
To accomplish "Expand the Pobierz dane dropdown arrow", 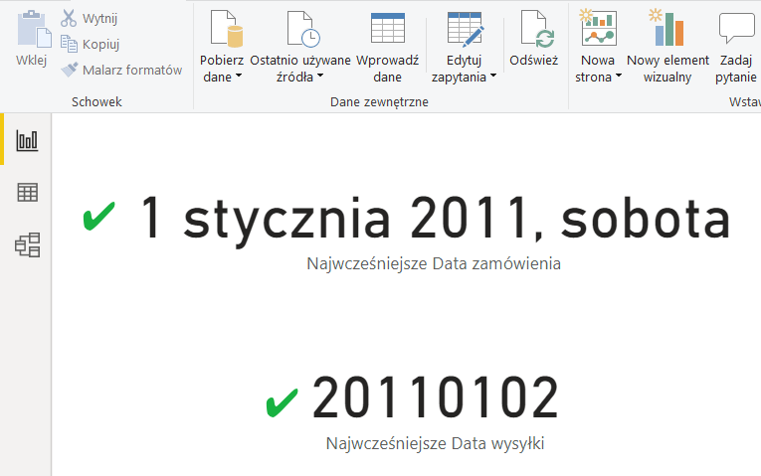I will 239,77.
